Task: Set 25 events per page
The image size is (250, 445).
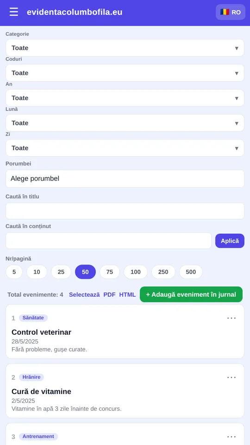Action: (61, 272)
